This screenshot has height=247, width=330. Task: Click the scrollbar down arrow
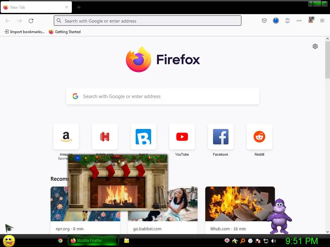tap(327, 232)
